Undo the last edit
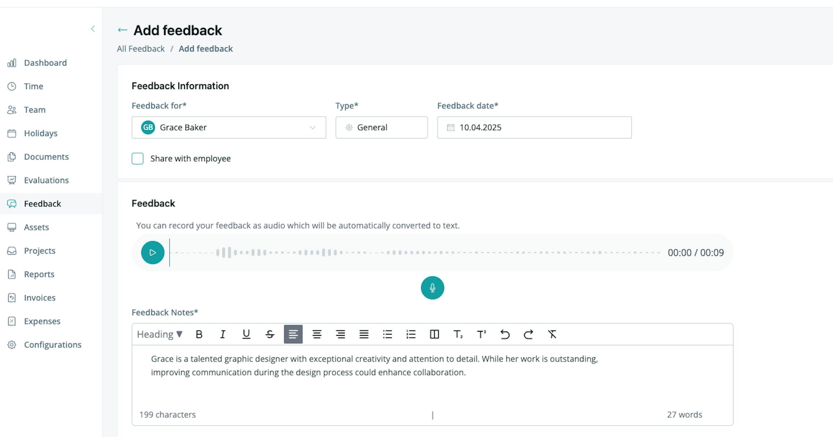Viewport: 833px width, 437px height. 505,334
